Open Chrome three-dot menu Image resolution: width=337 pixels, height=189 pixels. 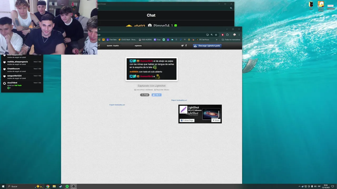(x=239, y=35)
